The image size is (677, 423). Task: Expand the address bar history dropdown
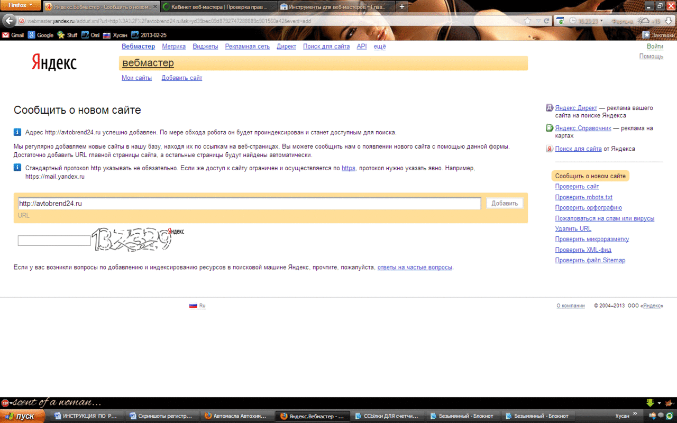click(x=538, y=21)
